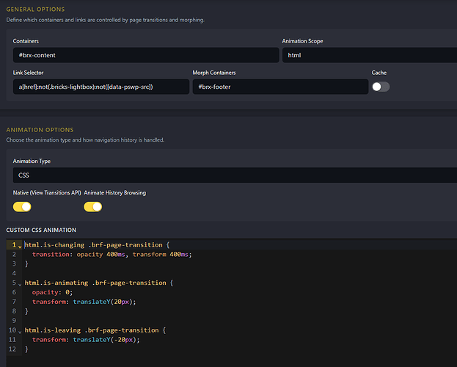Image resolution: width=457 pixels, height=367 pixels.
Task: Click html.is-leaving selector in code editor
Action: tap(53, 330)
